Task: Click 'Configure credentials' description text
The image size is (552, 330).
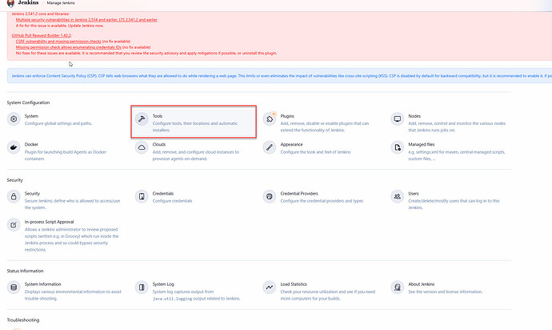Action: tap(173, 201)
